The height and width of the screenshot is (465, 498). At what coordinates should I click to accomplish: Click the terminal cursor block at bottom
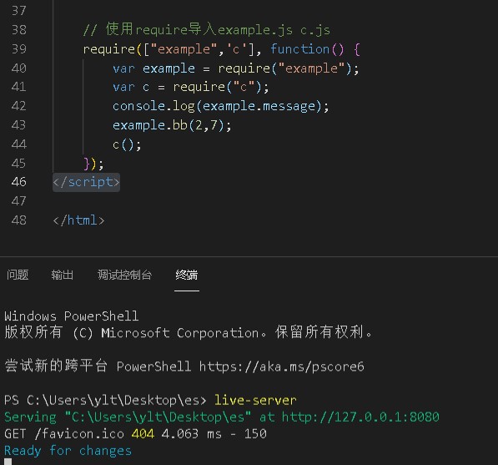pyautogui.click(x=8, y=462)
